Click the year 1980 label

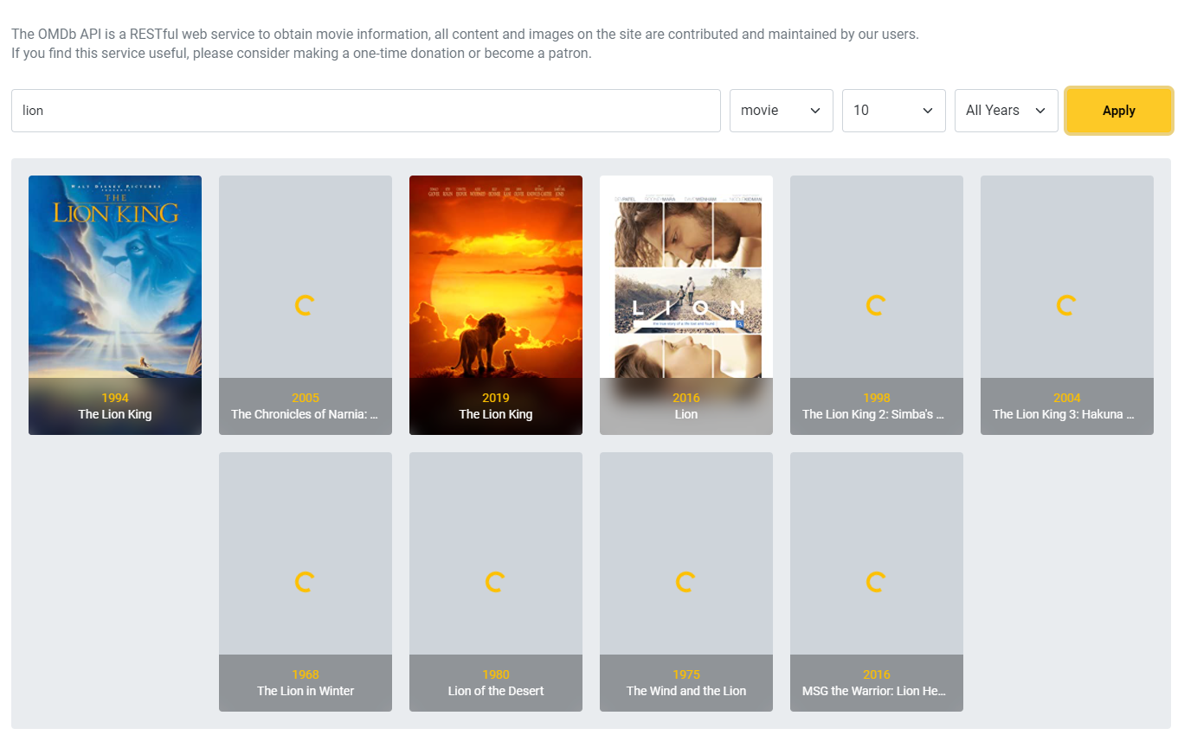coord(496,674)
